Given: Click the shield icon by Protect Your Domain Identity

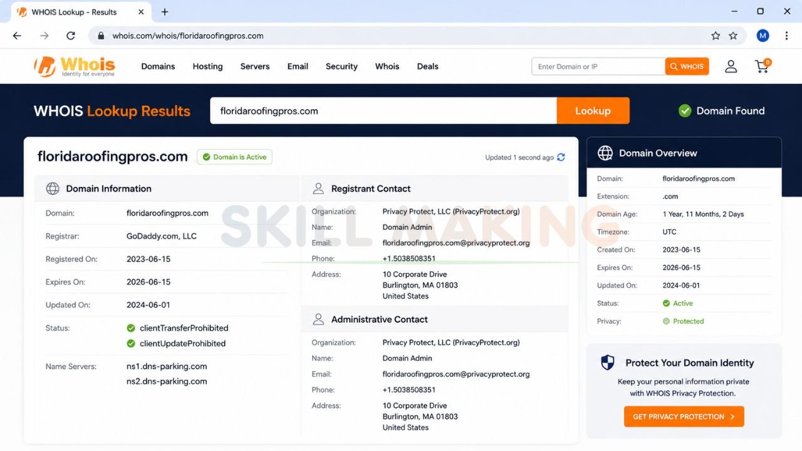Looking at the screenshot, I should coord(608,363).
